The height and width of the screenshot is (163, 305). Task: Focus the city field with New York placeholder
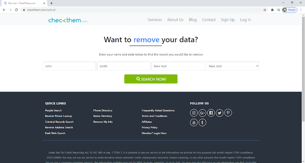[x=178, y=66]
